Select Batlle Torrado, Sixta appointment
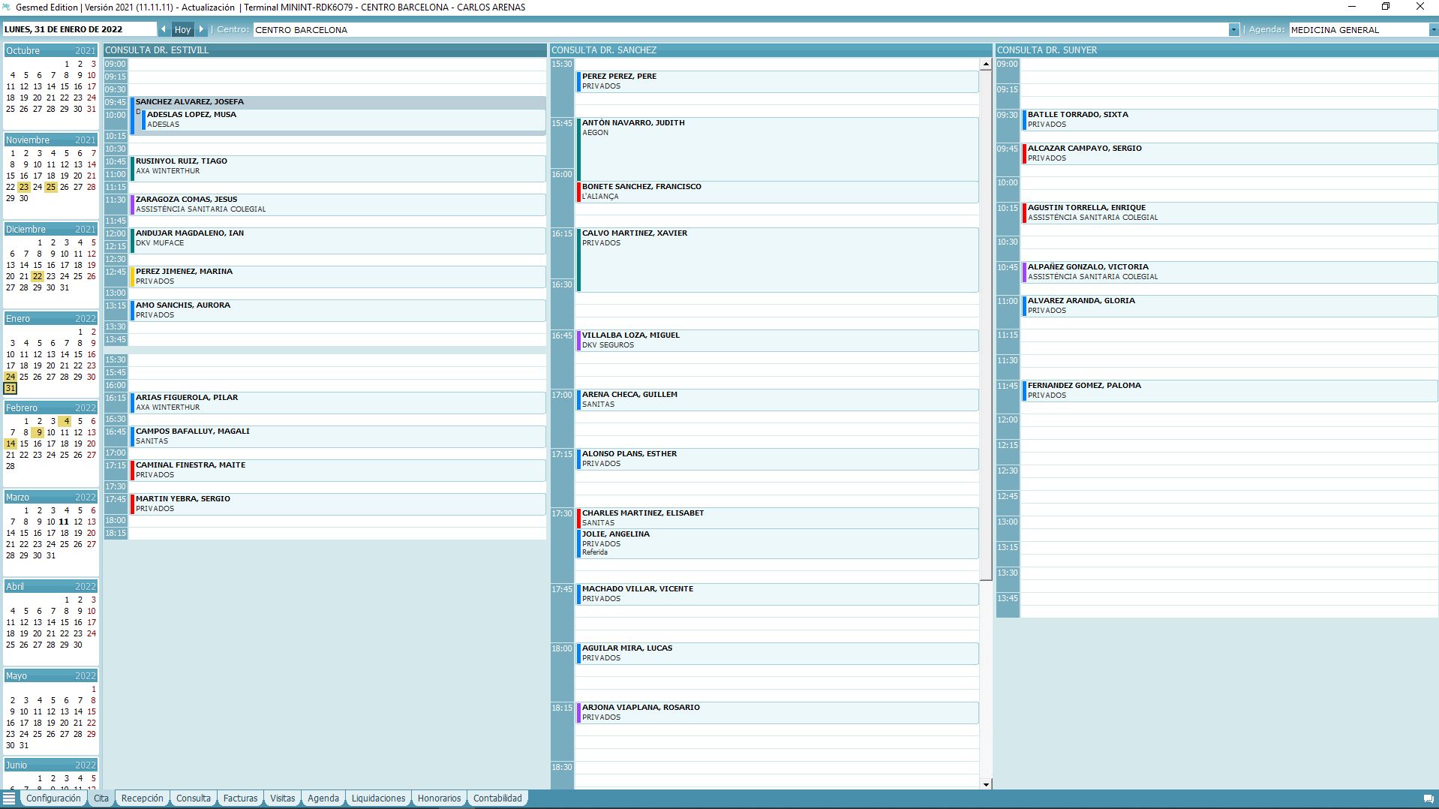Viewport: 1439px width, 809px height. tap(1229, 119)
